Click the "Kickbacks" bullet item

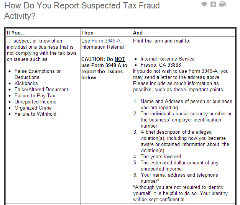coord(26,83)
